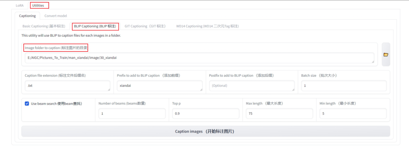Click the folder browse icon
The width and height of the screenshot is (409, 167).
coord(386,55)
